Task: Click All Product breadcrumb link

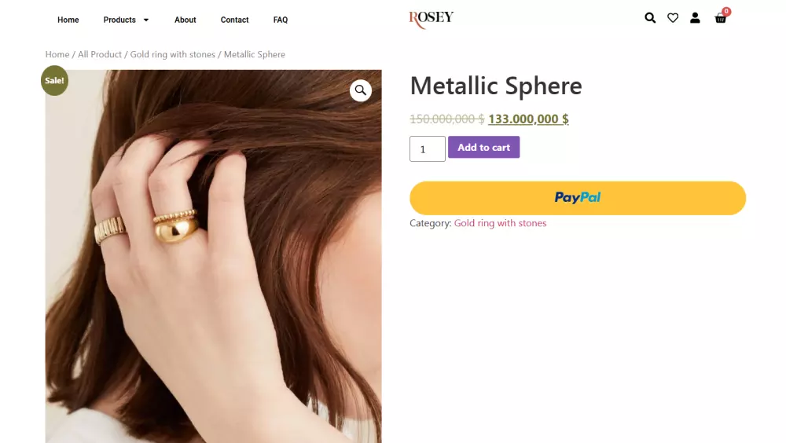Action: 100,54
